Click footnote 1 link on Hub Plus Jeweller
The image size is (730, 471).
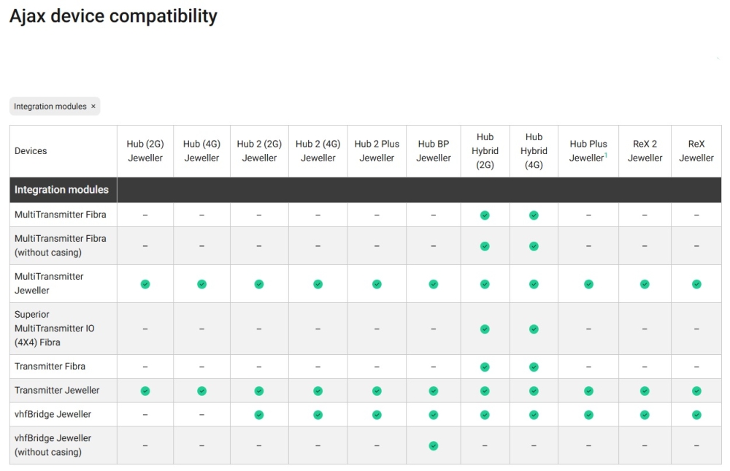click(x=606, y=155)
